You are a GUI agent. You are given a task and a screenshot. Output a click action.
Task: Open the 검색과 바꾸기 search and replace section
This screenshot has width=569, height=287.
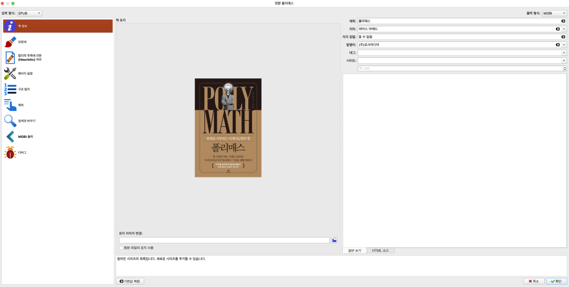58,121
